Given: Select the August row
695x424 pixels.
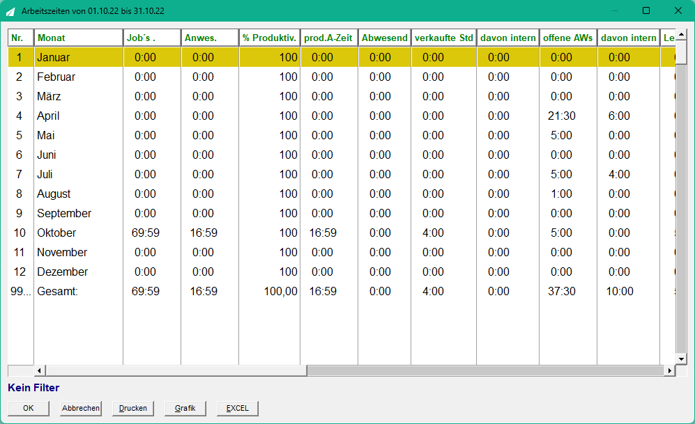Looking at the screenshot, I should pos(342,194).
